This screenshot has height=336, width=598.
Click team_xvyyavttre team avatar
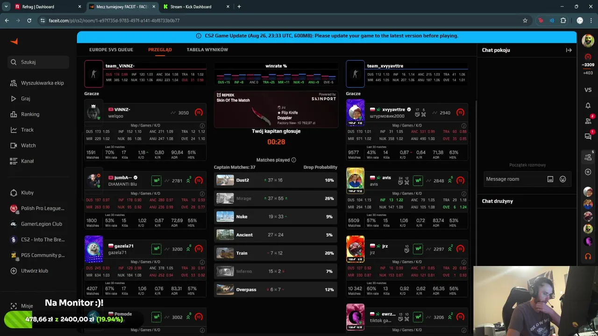[355, 74]
